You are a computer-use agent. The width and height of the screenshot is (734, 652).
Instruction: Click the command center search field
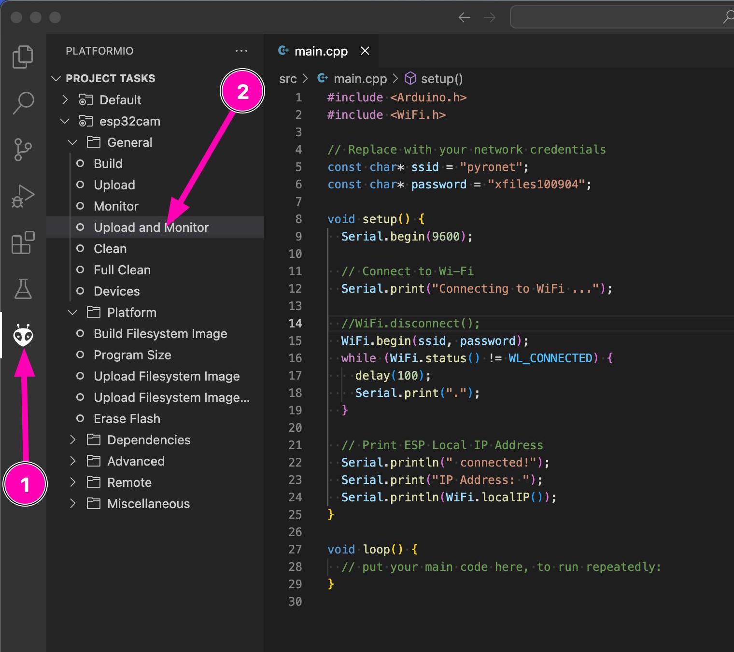(x=622, y=17)
